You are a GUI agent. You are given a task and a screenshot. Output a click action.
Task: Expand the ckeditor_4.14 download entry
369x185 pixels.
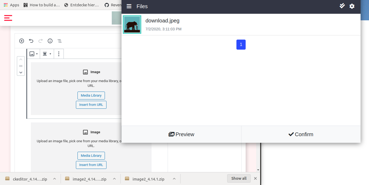click(54, 179)
